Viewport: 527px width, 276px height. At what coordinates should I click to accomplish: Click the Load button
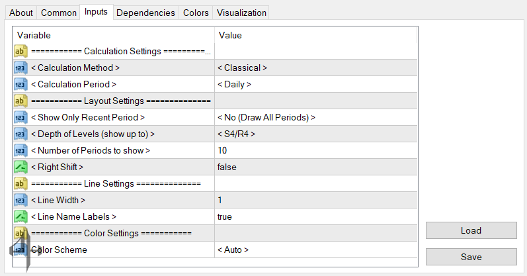[x=471, y=230]
